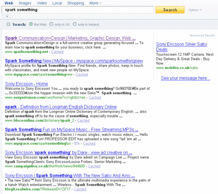Open the Shopping tab
218x194 pixels.
click(75, 3)
